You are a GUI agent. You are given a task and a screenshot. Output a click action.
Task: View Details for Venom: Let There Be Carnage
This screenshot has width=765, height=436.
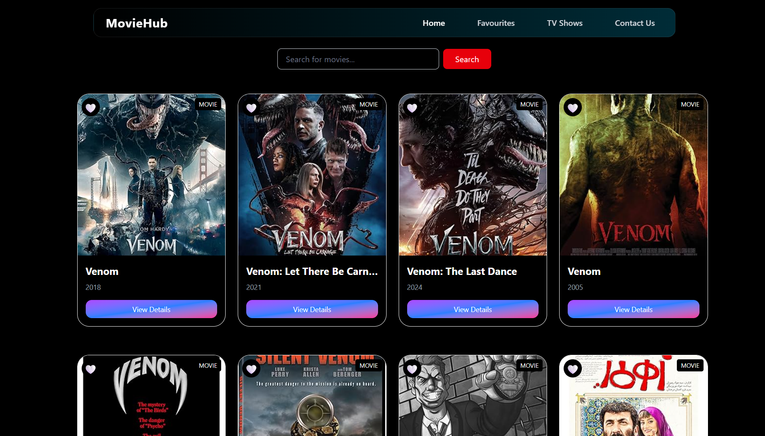click(312, 309)
